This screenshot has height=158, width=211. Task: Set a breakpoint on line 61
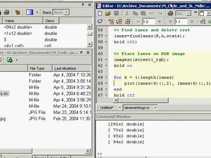pyautogui.click(x=106, y=60)
